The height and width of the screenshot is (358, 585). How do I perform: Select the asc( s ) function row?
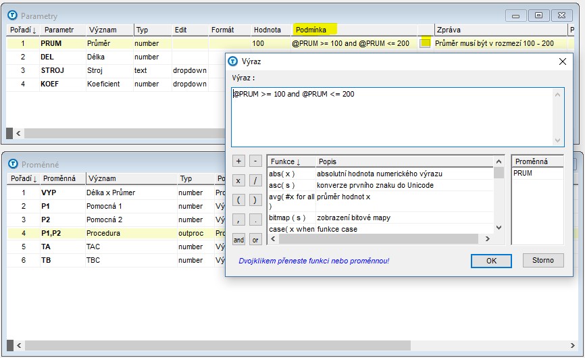[380, 185]
